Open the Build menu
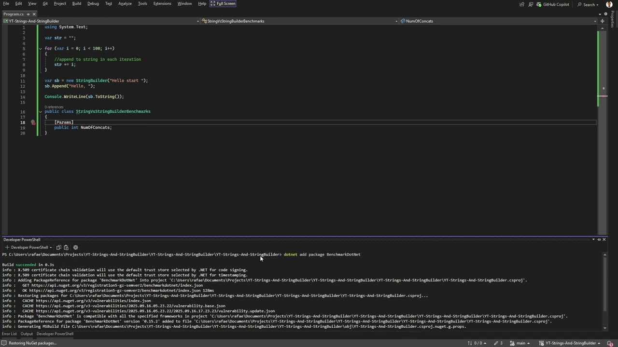618x347 pixels. click(77, 3)
